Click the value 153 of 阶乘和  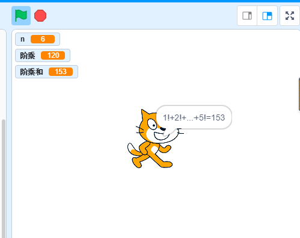tap(61, 72)
